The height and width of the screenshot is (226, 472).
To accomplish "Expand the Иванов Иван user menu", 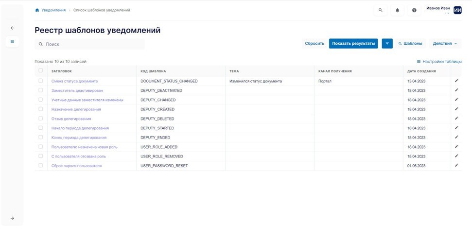I will 438,9.
